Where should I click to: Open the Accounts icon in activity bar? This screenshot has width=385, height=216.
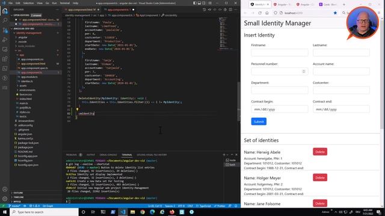5,189
